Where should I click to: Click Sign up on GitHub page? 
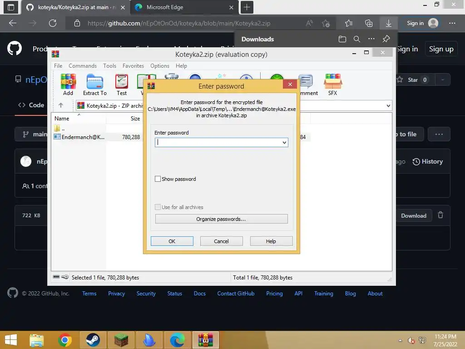click(x=441, y=49)
